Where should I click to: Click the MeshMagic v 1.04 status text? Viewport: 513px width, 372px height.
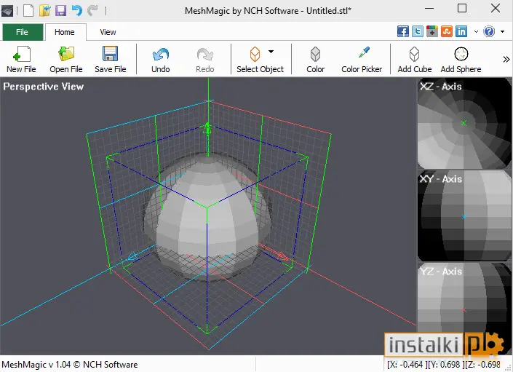(70, 365)
